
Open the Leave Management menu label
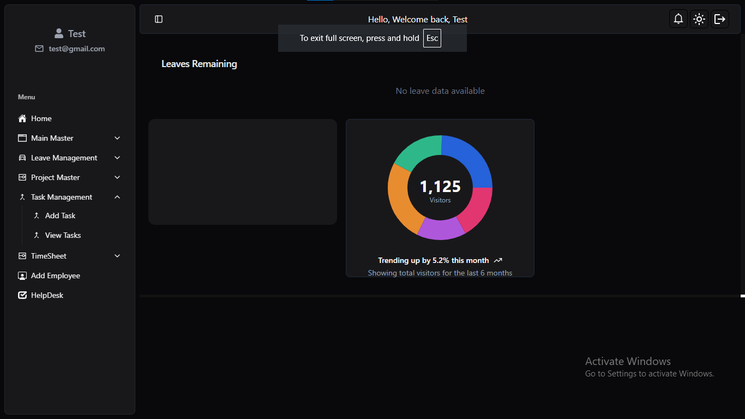coord(64,158)
